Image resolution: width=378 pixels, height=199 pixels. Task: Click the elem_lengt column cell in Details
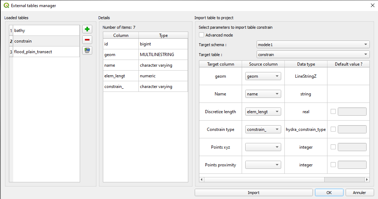(x=121, y=76)
